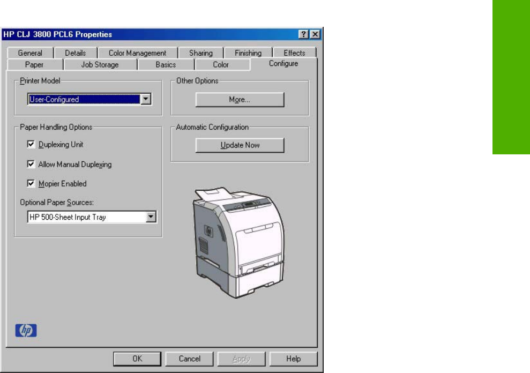This screenshot has width=530, height=373.
Task: Click the Other Options group label
Action: click(197, 81)
